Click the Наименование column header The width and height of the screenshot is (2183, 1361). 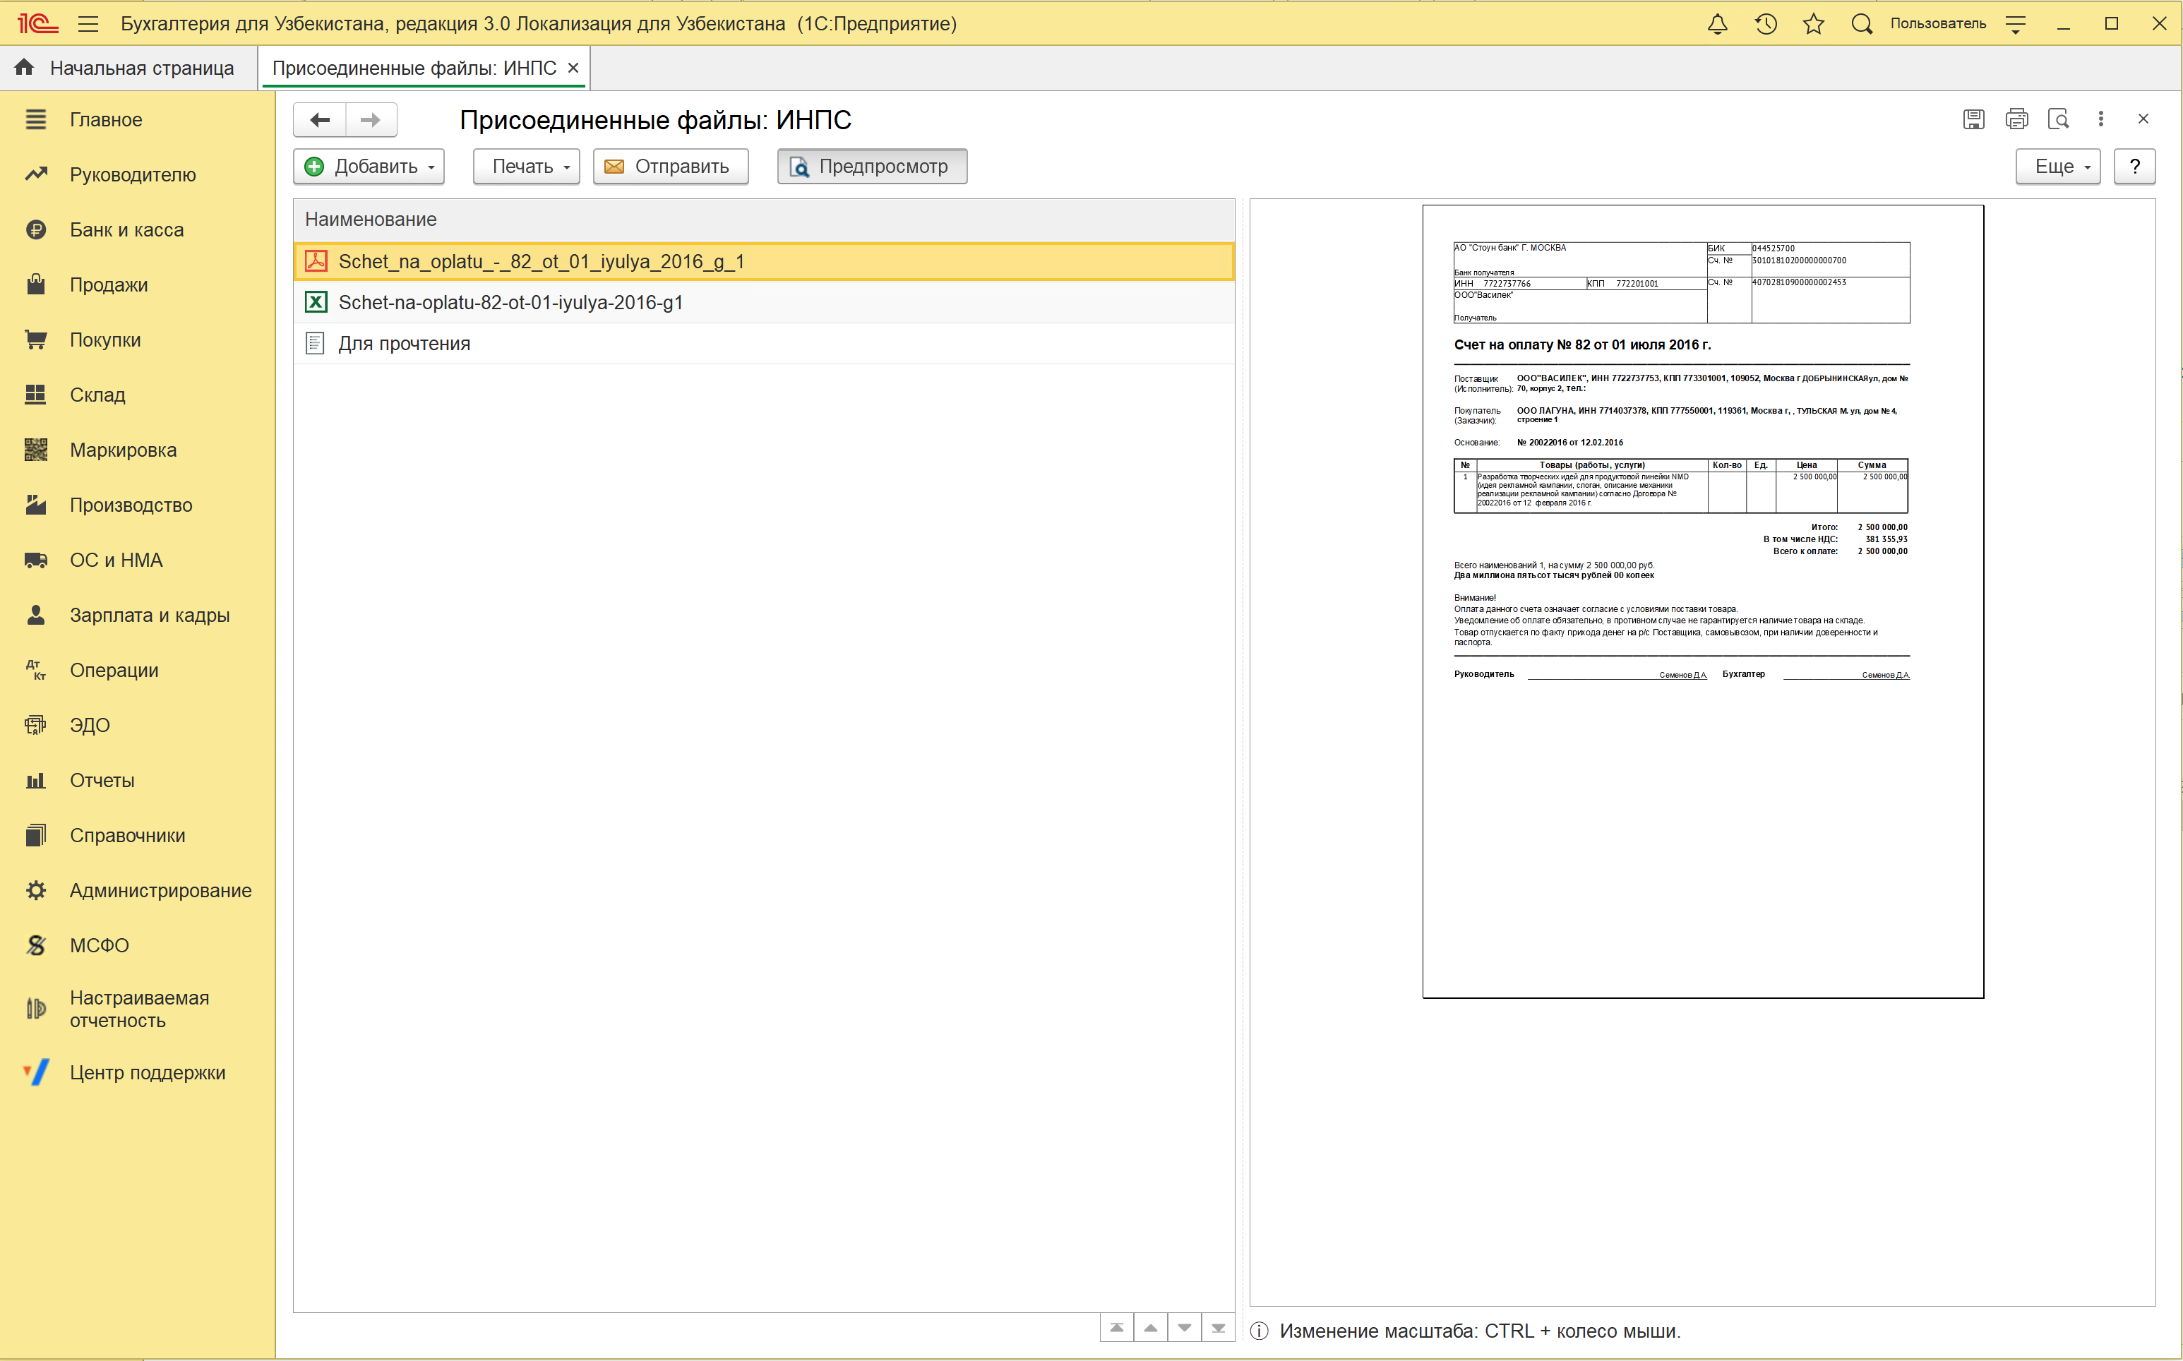tap(763, 220)
